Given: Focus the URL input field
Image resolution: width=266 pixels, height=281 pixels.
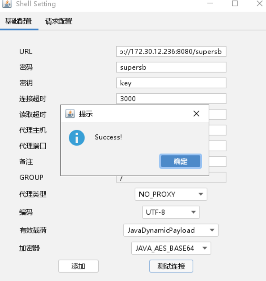Looking at the screenshot, I should [171, 52].
